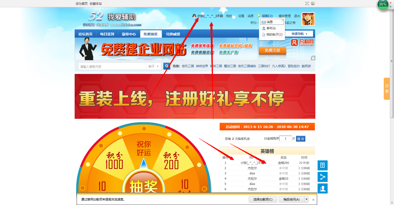This screenshot has height=205, width=394.
Task: Go to 论坛首页 tab
Action: (85, 34)
